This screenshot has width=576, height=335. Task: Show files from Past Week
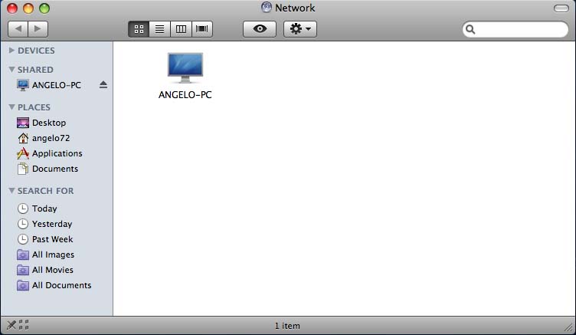point(45,239)
